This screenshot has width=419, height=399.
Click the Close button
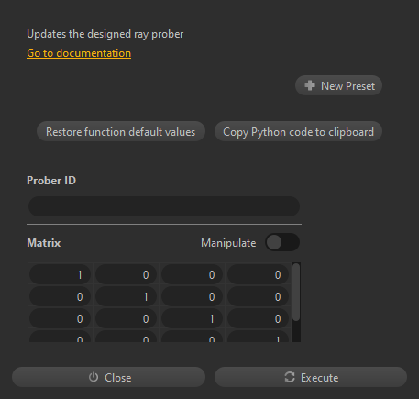[x=108, y=377]
